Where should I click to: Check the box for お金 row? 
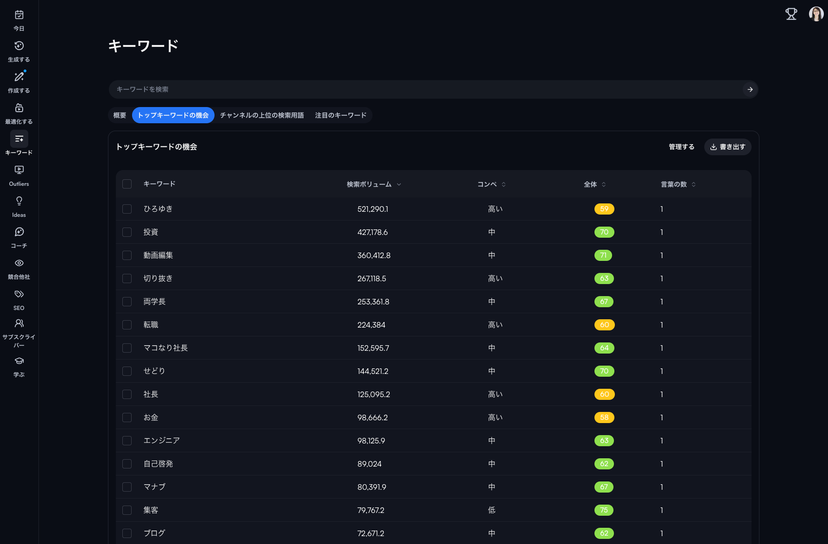coord(127,417)
